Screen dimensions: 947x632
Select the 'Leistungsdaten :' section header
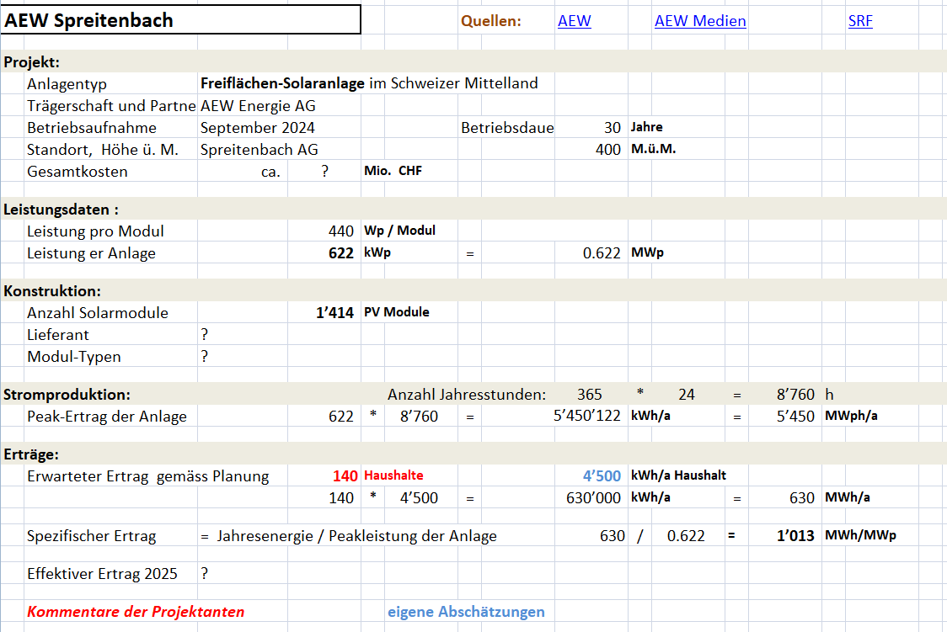(x=61, y=210)
